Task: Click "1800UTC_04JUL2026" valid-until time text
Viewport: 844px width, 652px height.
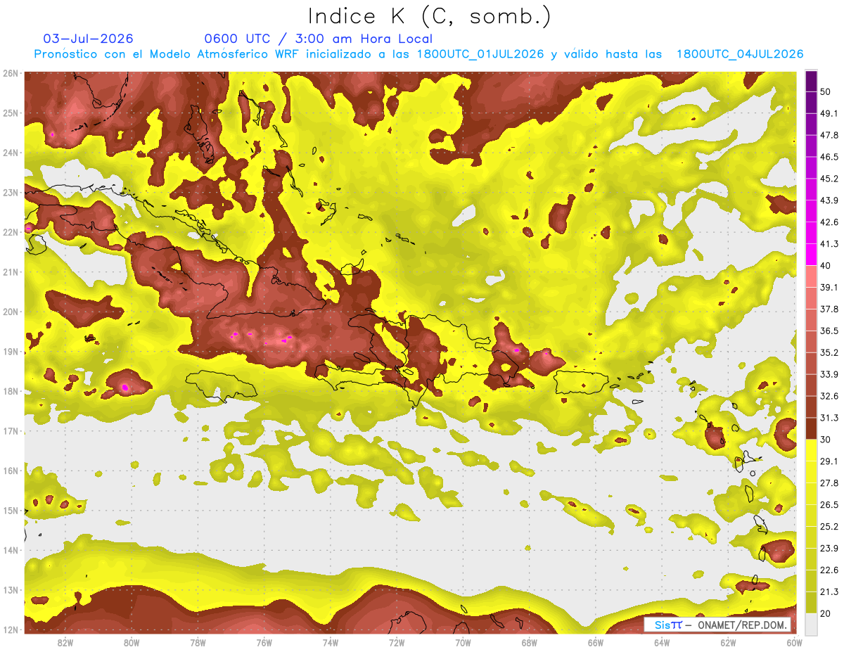Action: [740, 54]
